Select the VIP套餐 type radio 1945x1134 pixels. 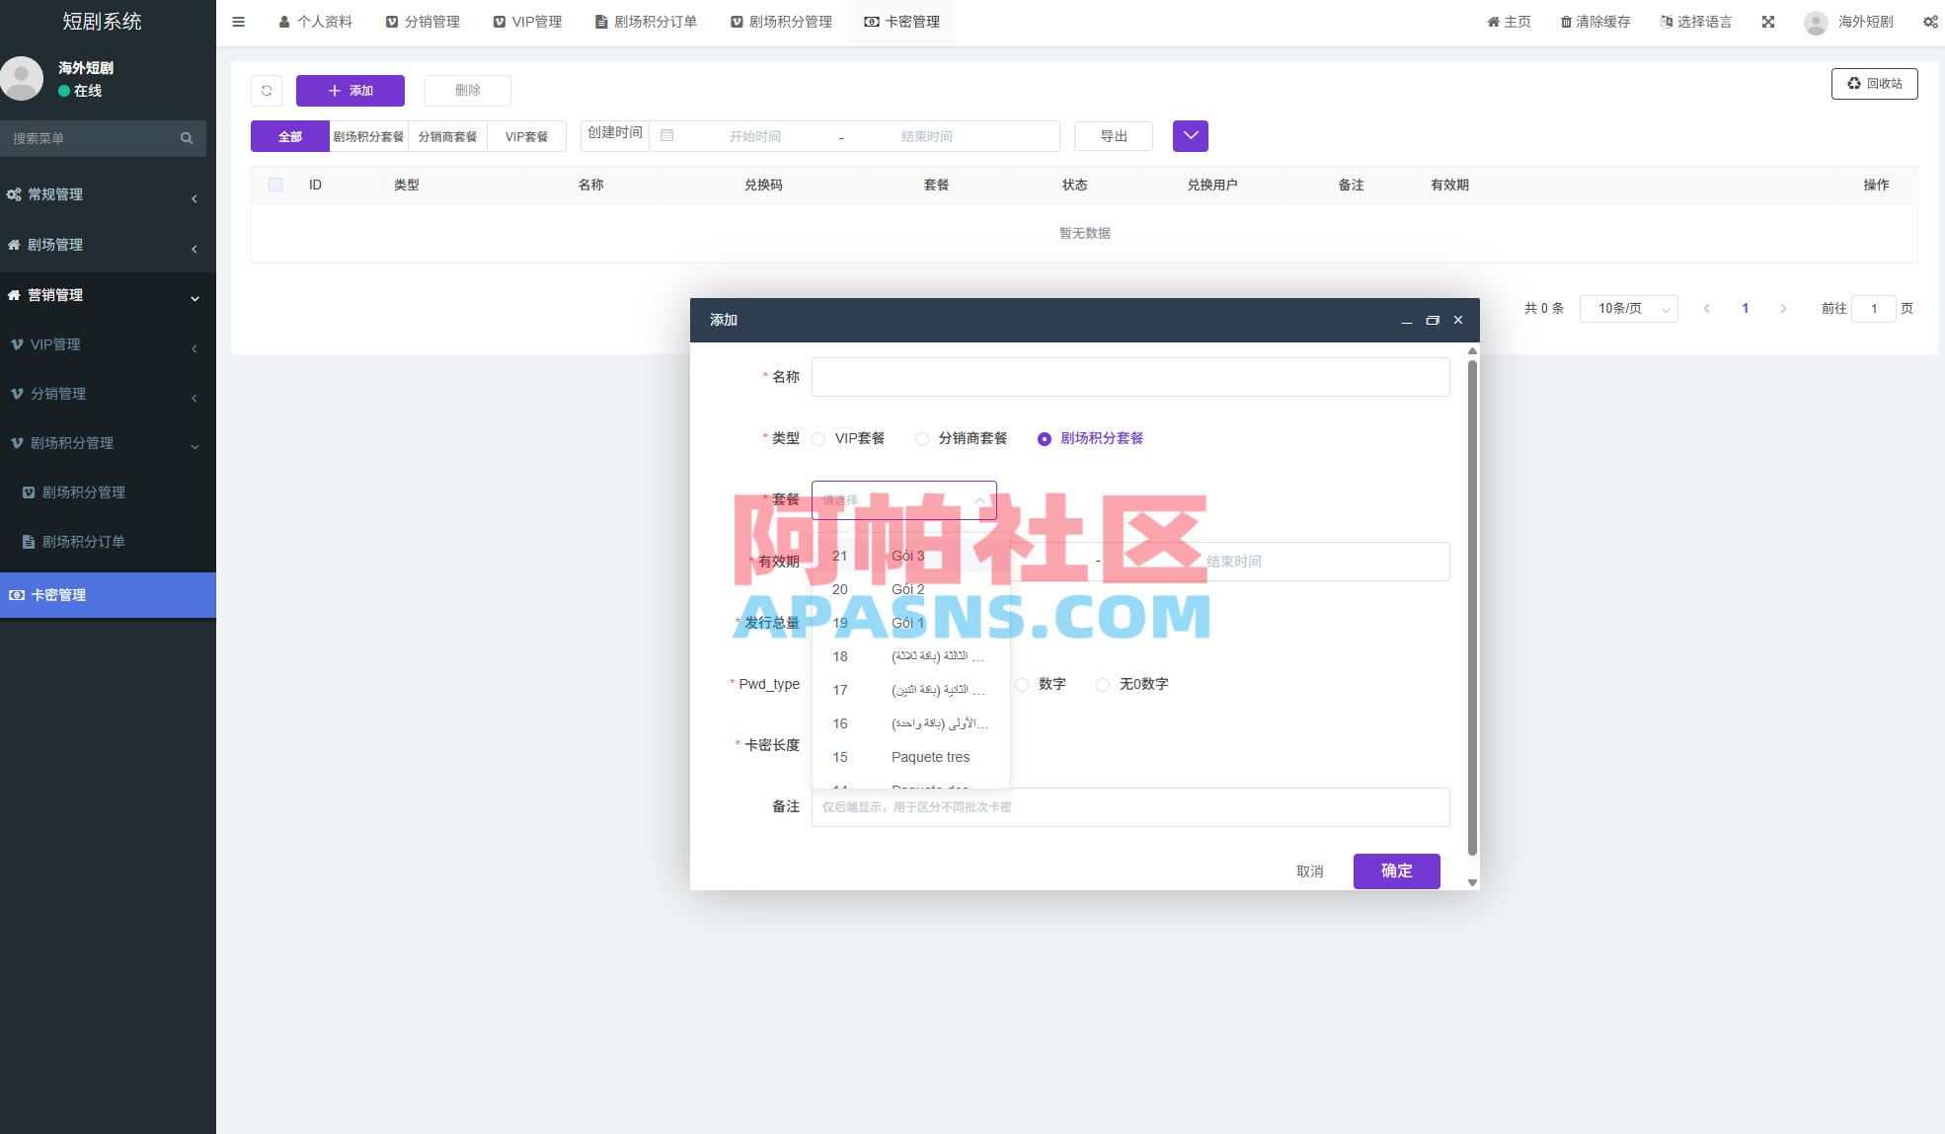coord(818,438)
